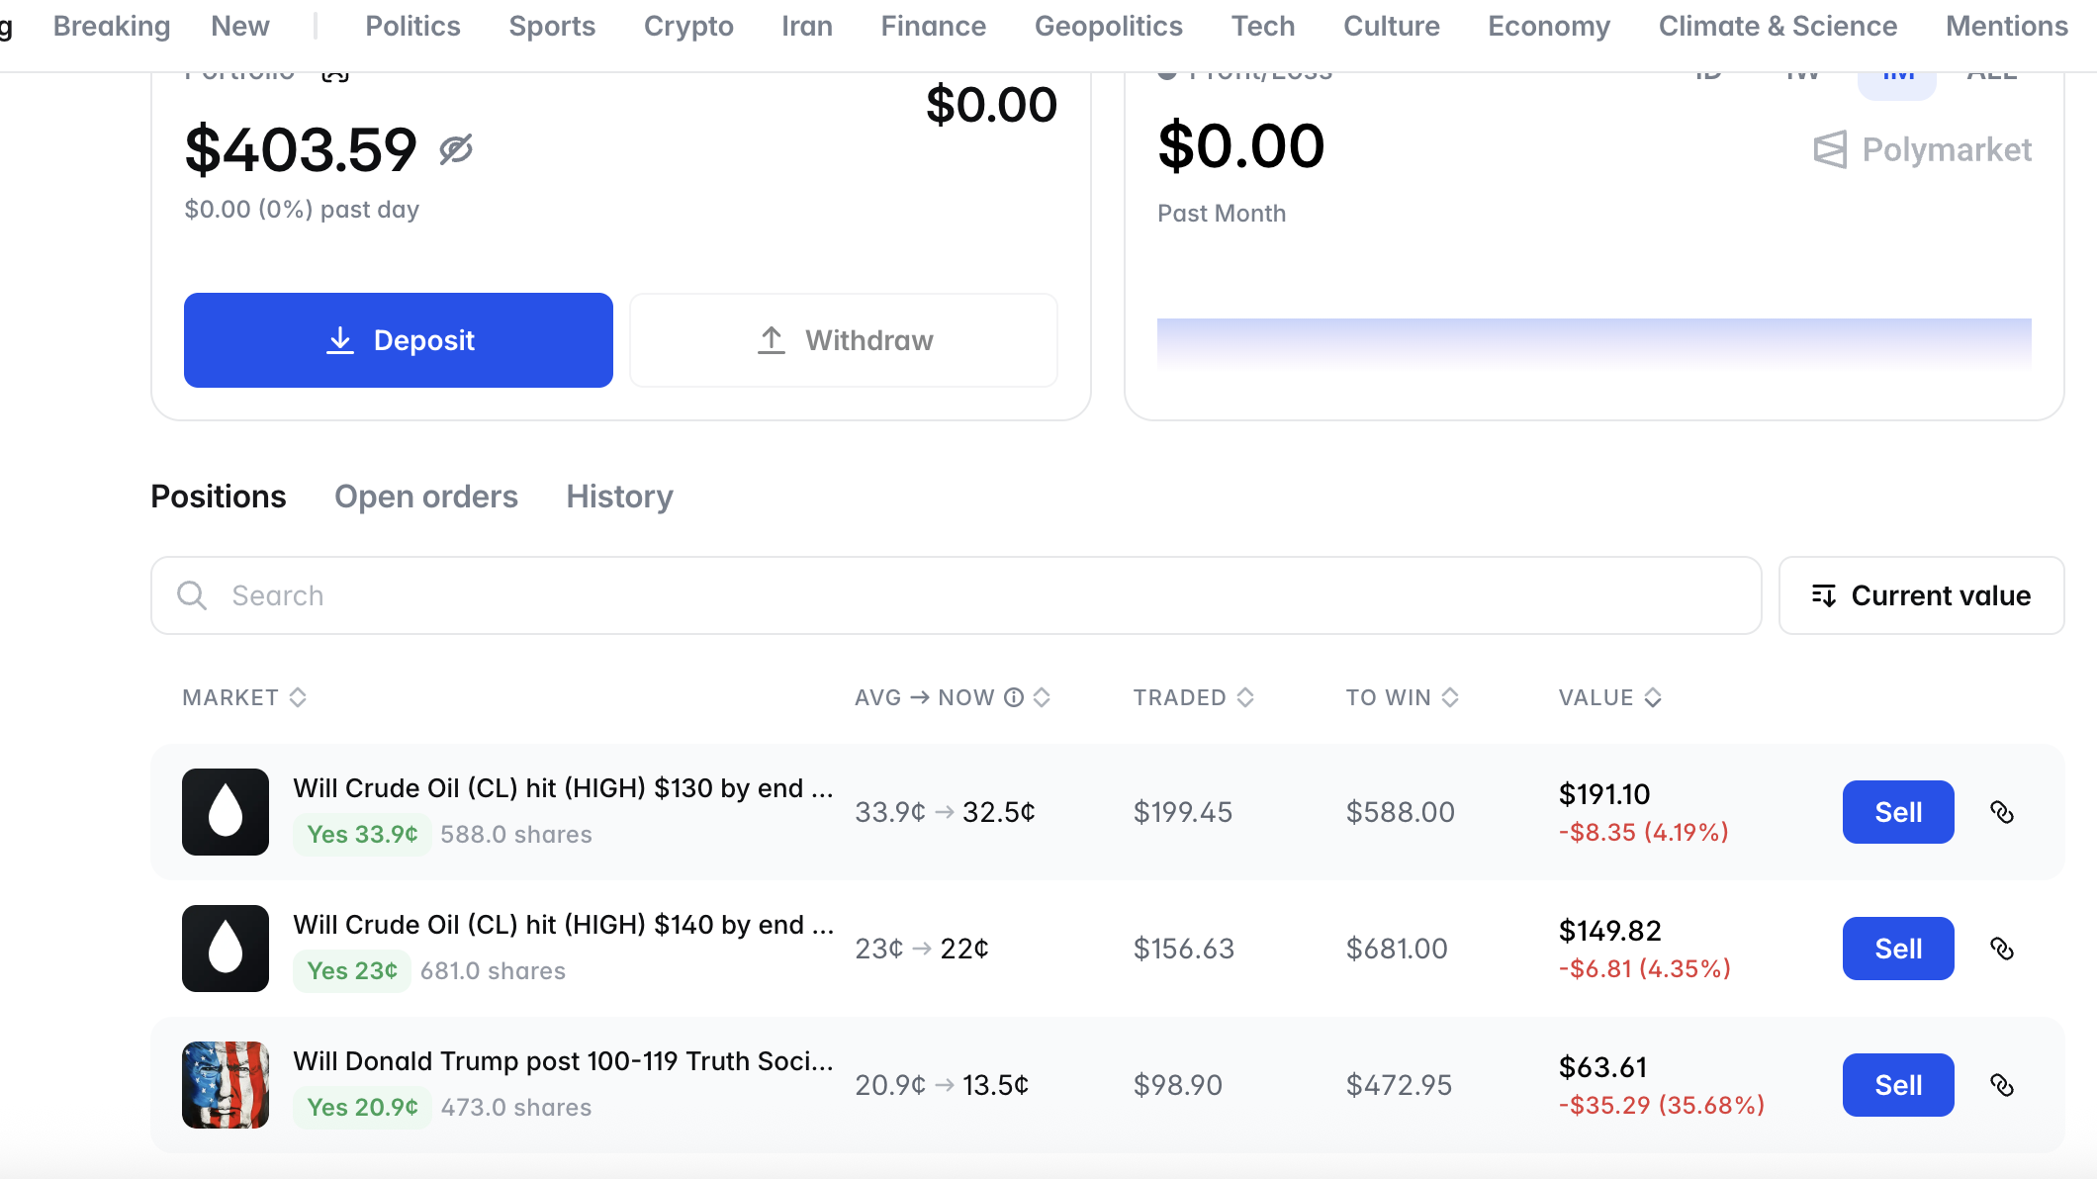Sell the Crude Oil $130 position
Screen dimensions: 2097x1179
click(x=1898, y=812)
